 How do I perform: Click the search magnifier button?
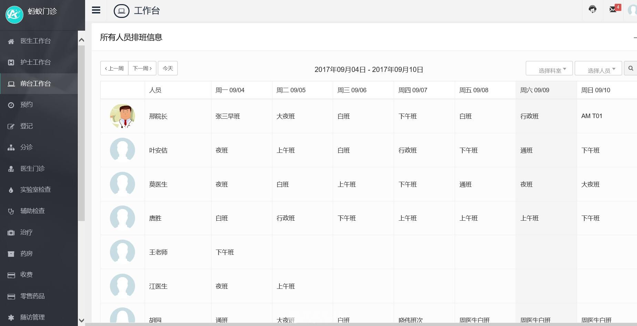[631, 69]
